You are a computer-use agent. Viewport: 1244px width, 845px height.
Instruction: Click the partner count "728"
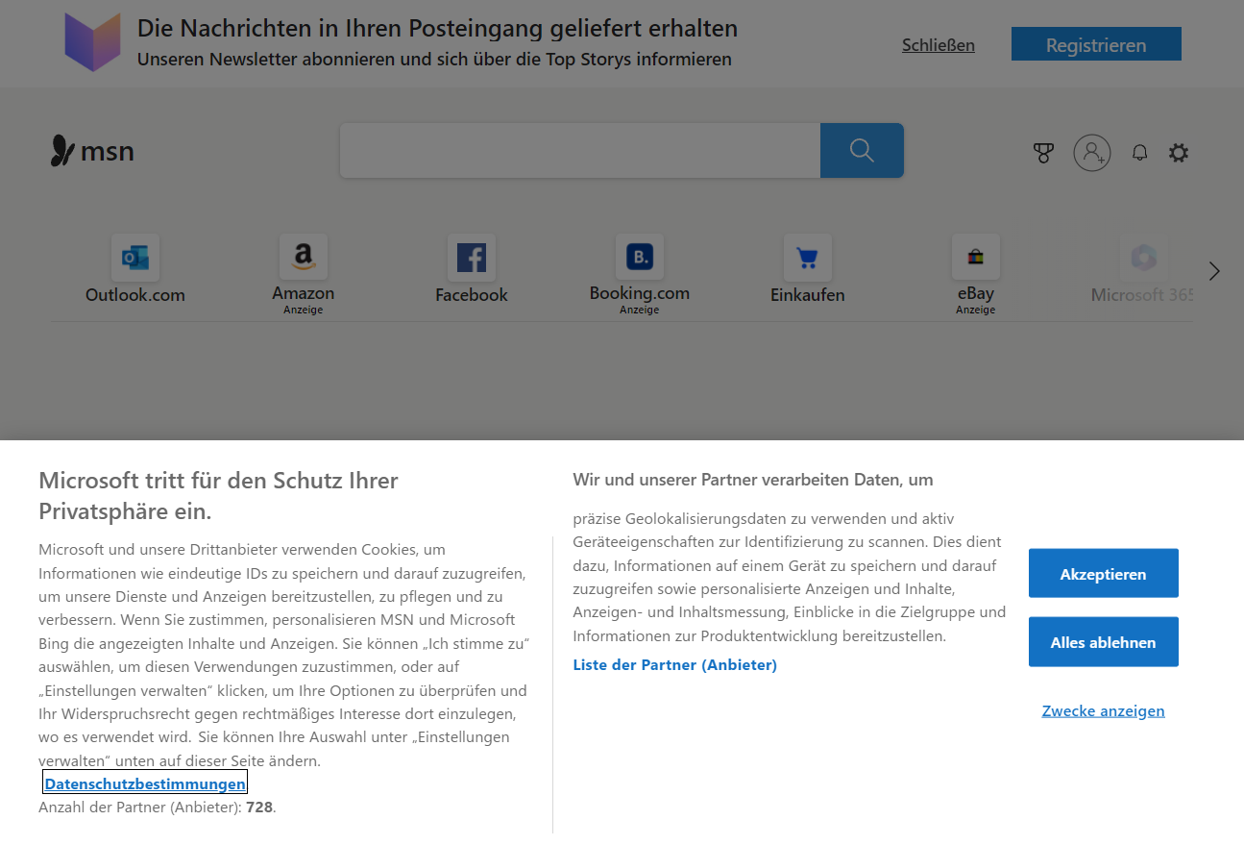click(x=259, y=808)
